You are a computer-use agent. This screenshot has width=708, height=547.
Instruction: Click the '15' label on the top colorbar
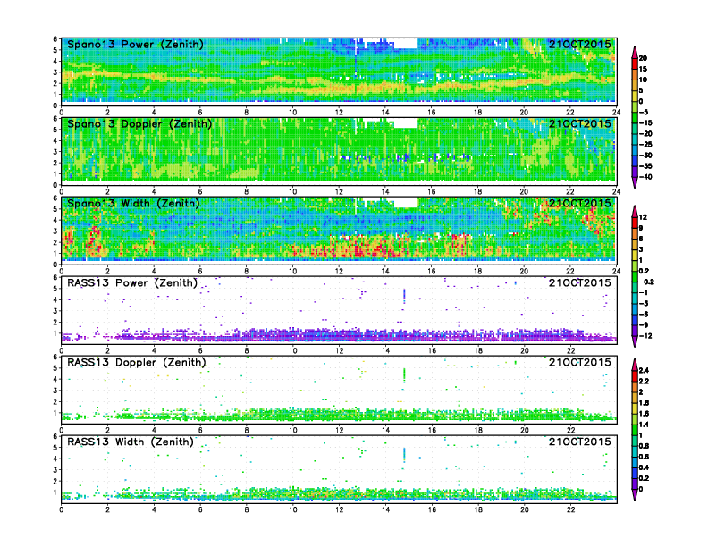(643, 69)
